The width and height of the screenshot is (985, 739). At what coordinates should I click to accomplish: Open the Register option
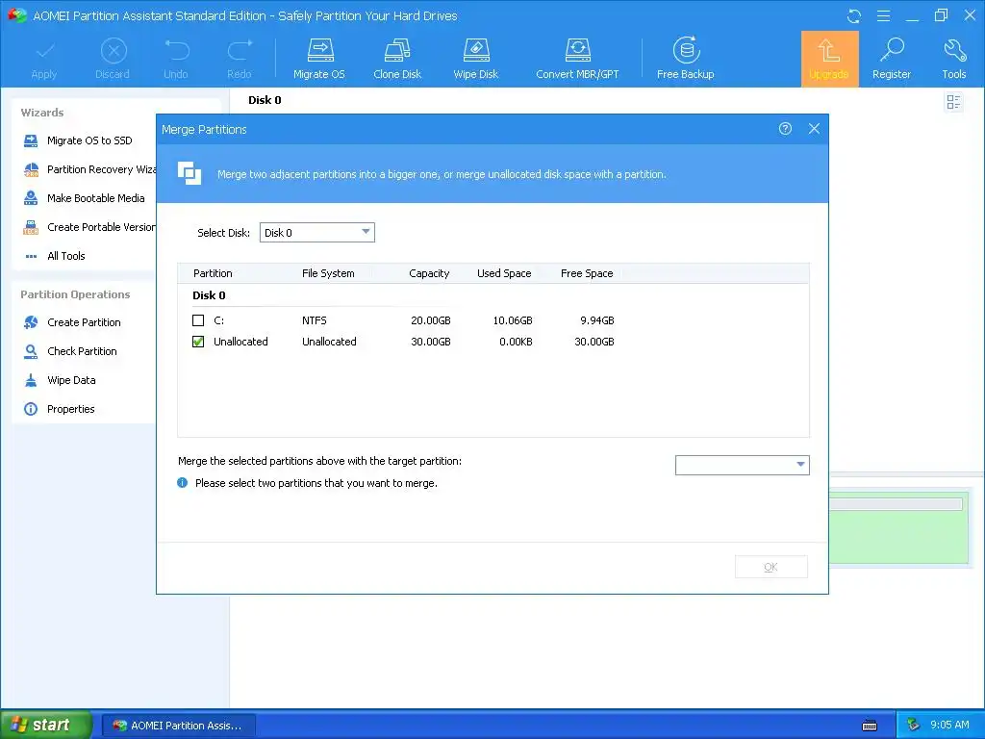(x=892, y=59)
